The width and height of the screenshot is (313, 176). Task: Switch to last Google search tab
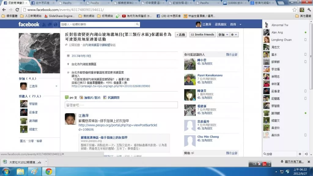pyautogui.click(x=263, y=3)
